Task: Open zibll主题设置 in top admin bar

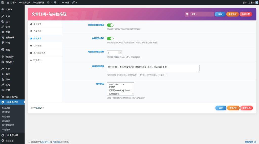Action: point(38,3)
